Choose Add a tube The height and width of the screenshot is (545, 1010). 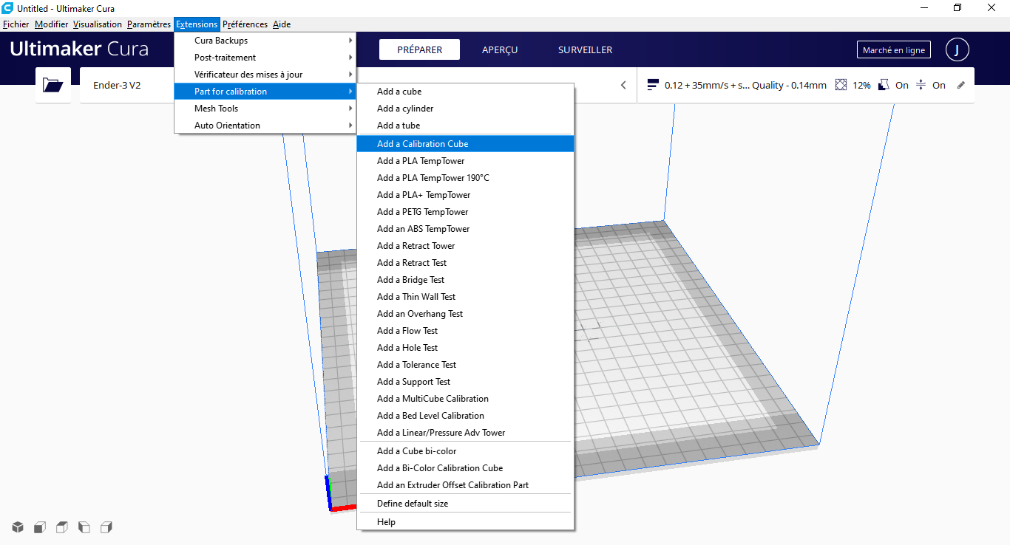[x=465, y=126]
